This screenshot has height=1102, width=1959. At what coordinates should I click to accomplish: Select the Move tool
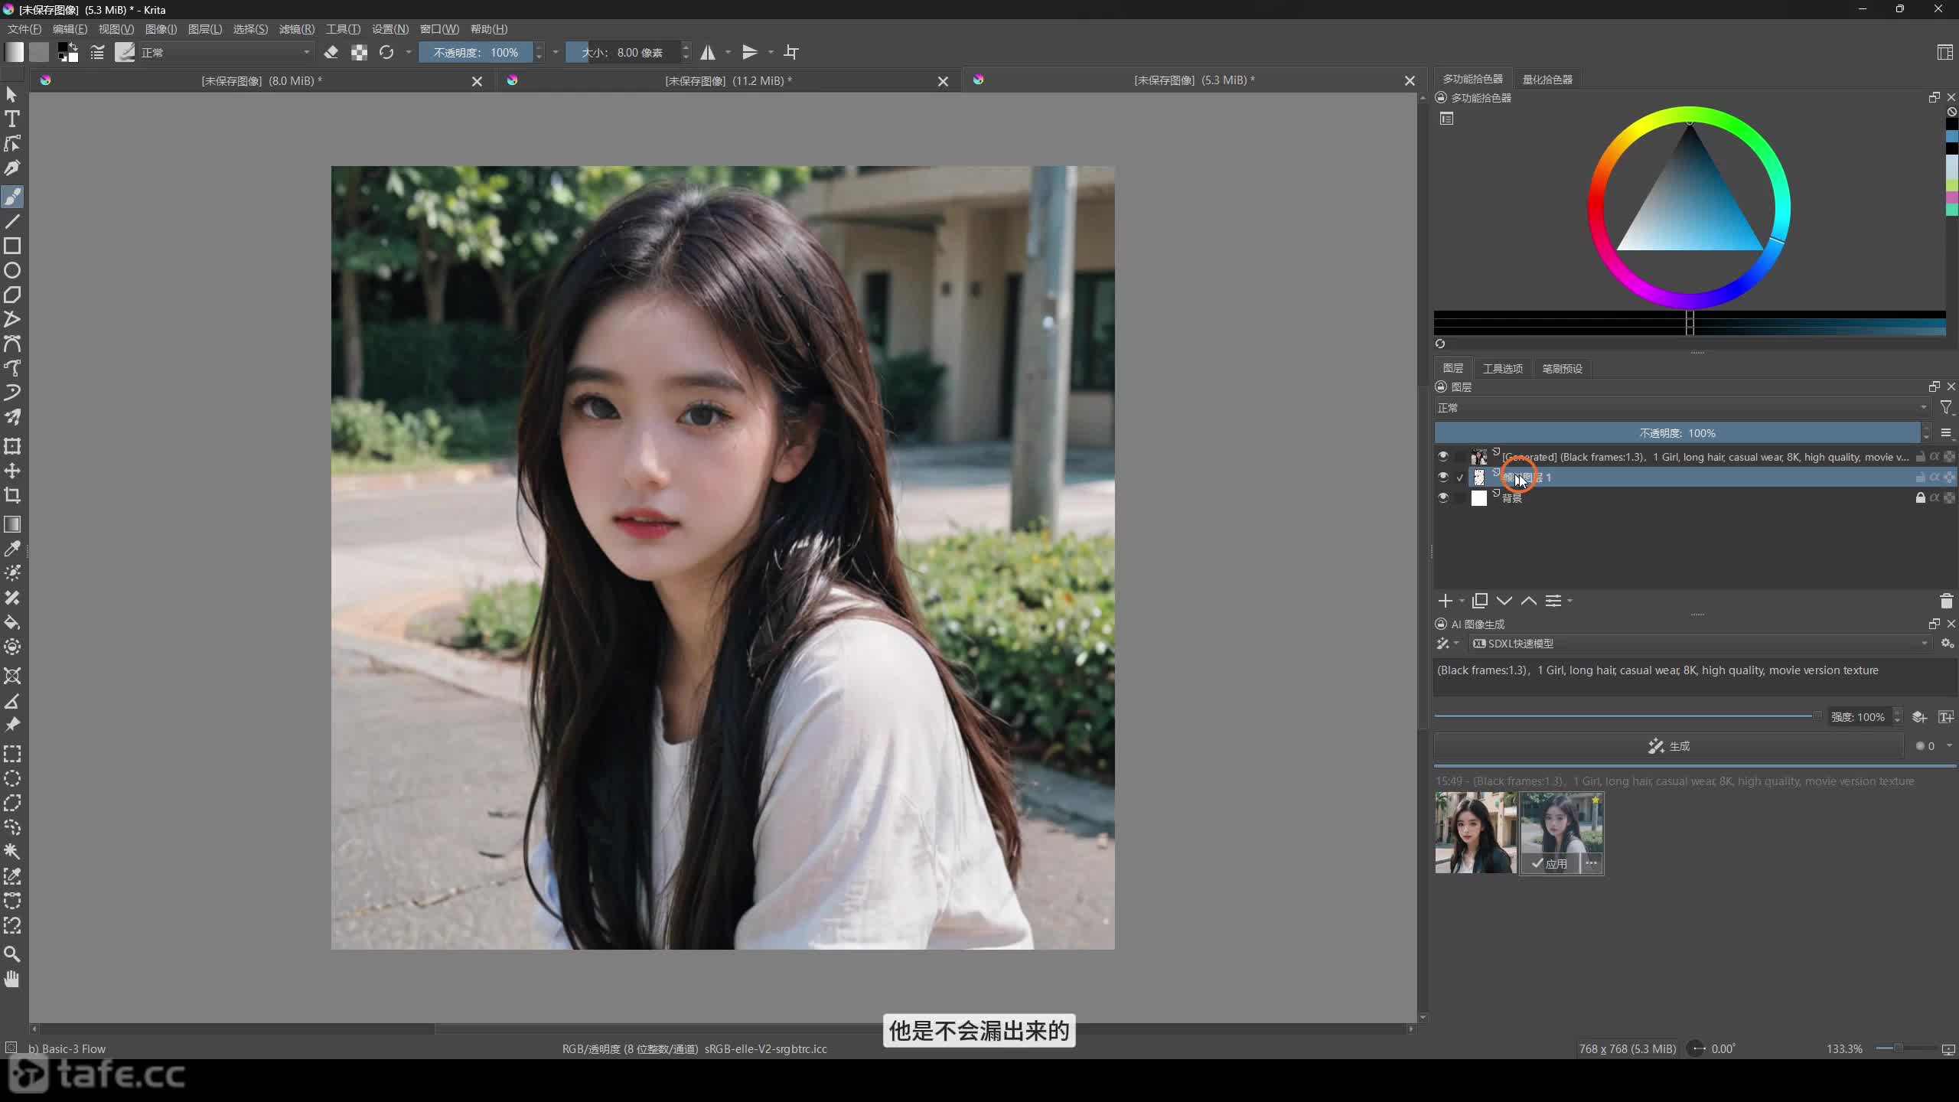tap(12, 471)
